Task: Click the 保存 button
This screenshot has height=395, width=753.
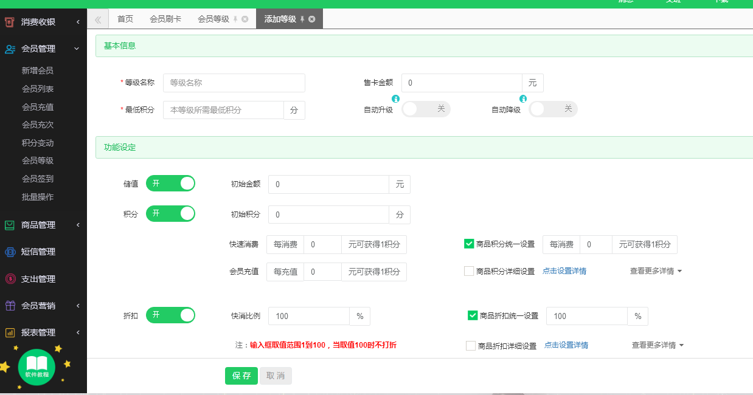Action: 241,376
